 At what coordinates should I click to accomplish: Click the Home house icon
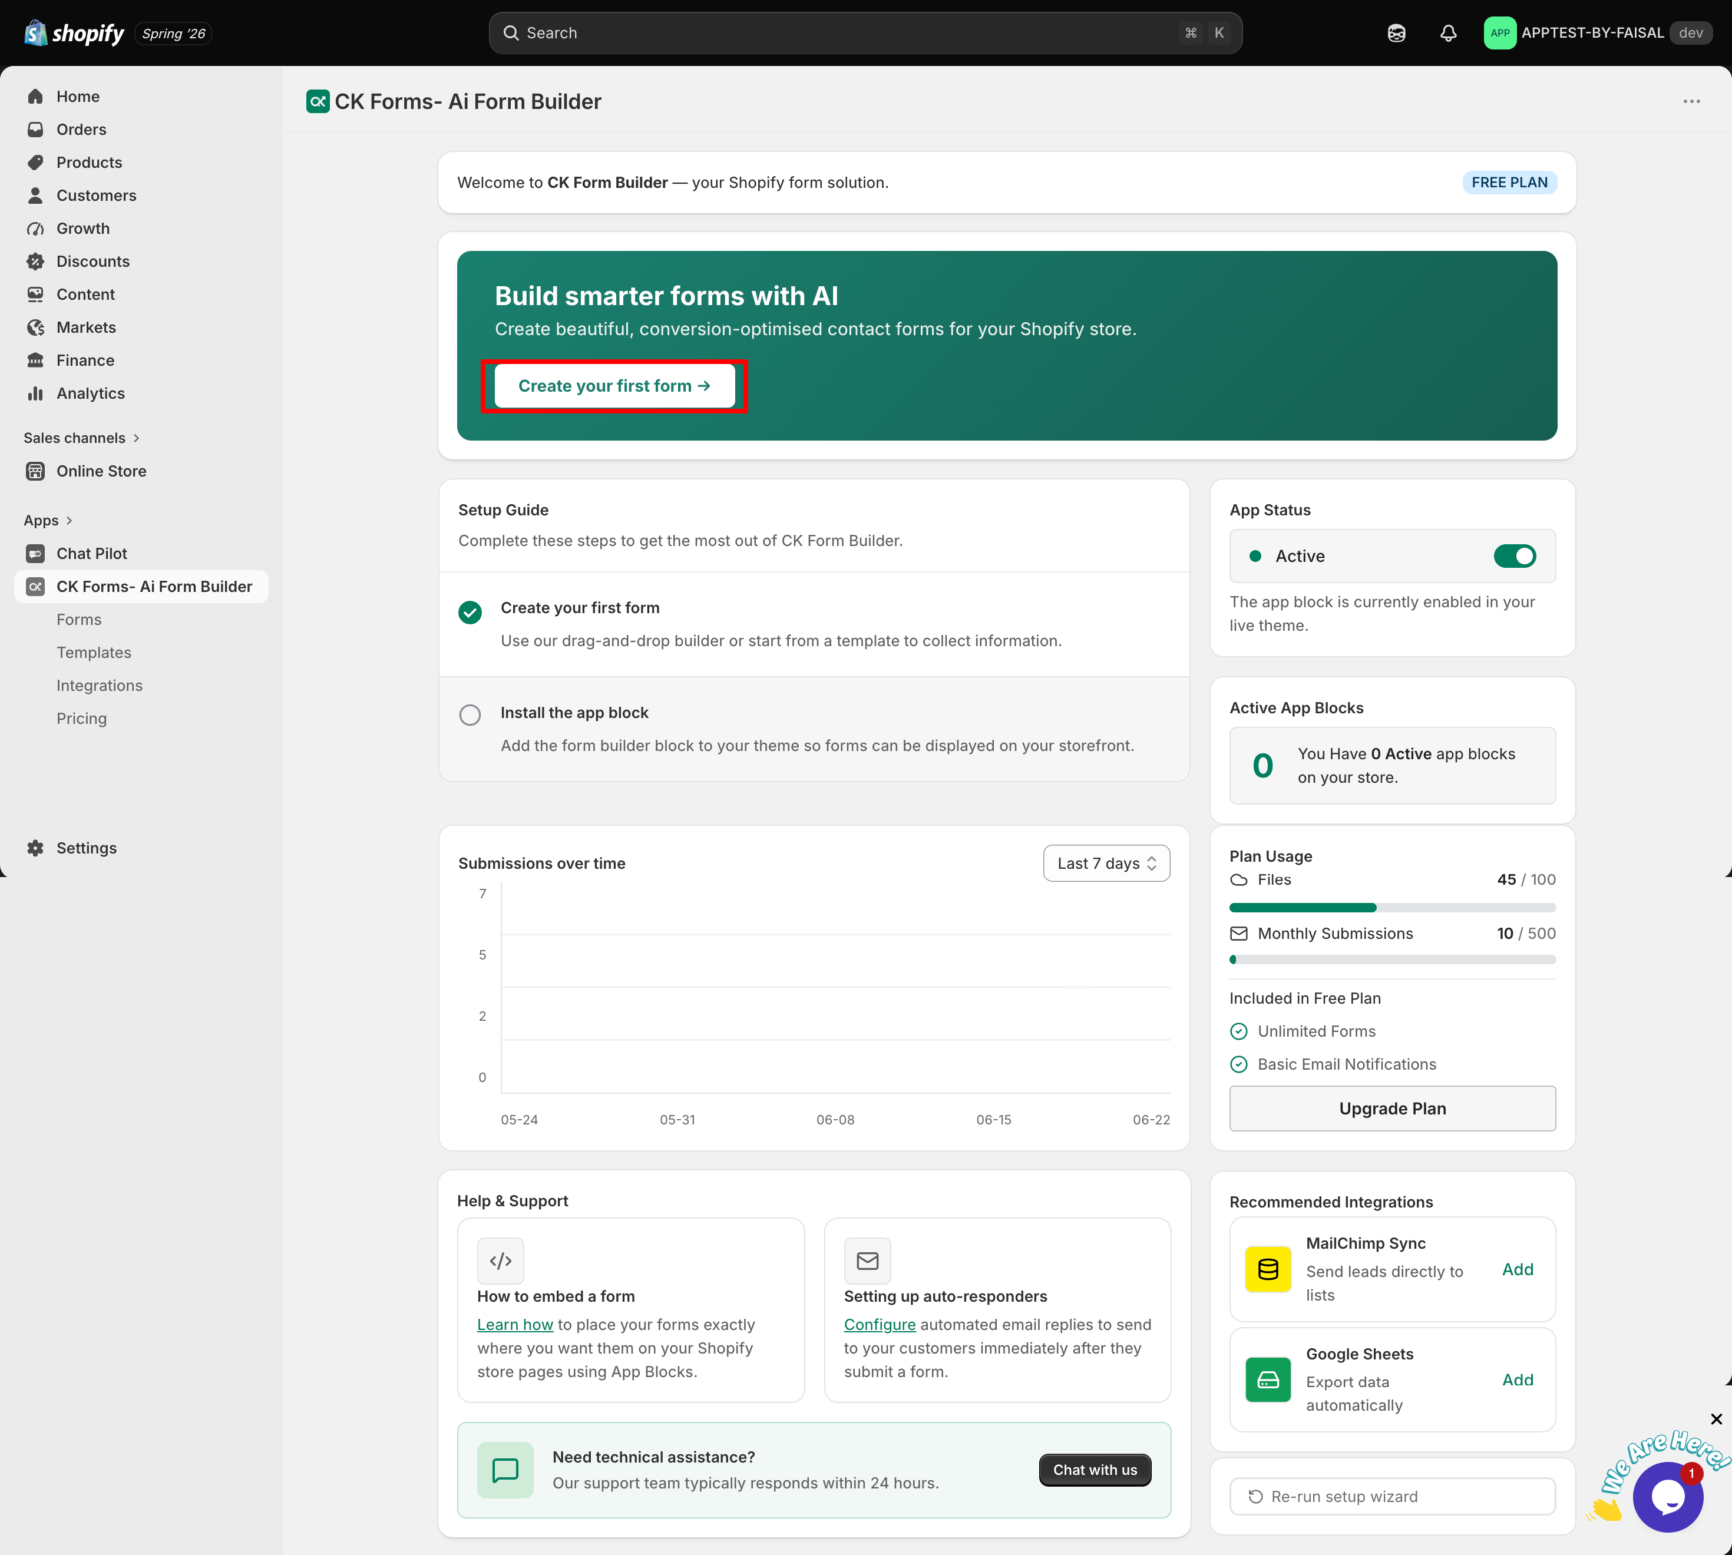point(35,97)
